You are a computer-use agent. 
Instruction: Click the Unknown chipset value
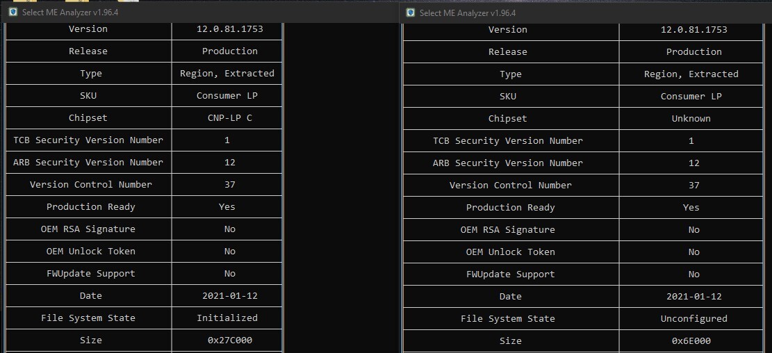pyautogui.click(x=691, y=118)
